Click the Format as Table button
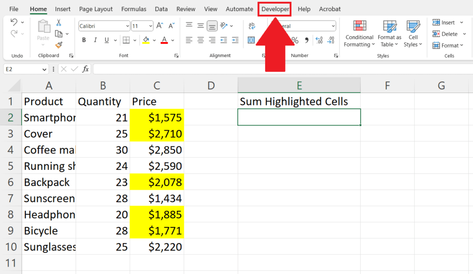The image size is (473, 274). [389, 33]
